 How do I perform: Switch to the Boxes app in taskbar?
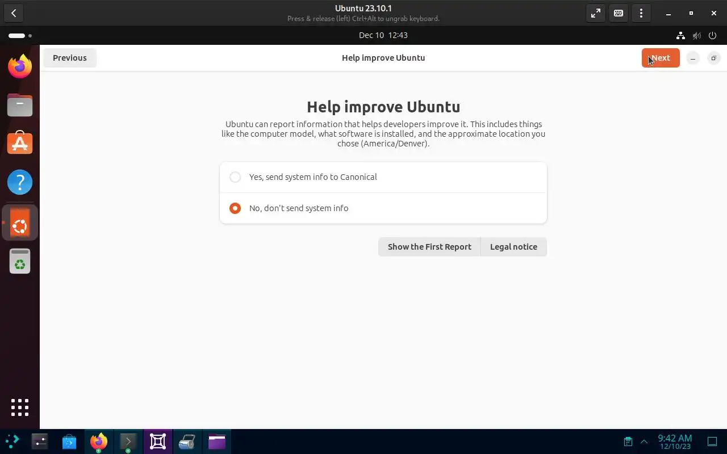click(158, 442)
